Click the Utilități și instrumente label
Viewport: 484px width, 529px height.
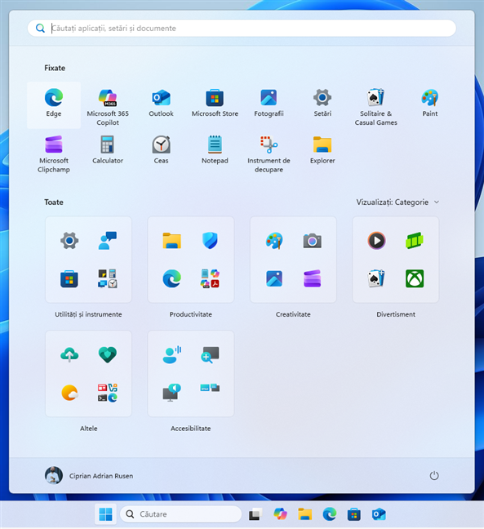pyautogui.click(x=88, y=314)
